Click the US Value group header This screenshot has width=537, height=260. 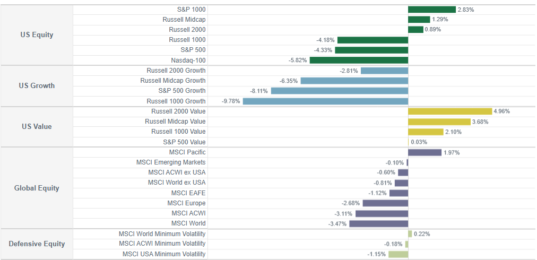pyautogui.click(x=37, y=127)
